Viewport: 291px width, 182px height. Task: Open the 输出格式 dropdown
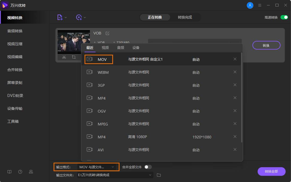click(97, 167)
